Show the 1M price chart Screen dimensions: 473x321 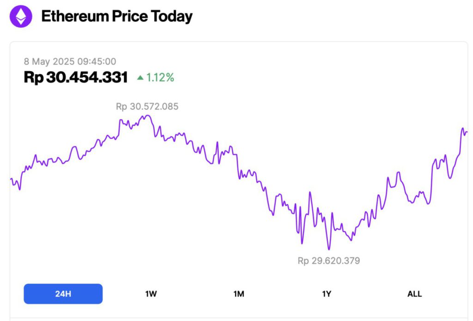click(x=239, y=294)
